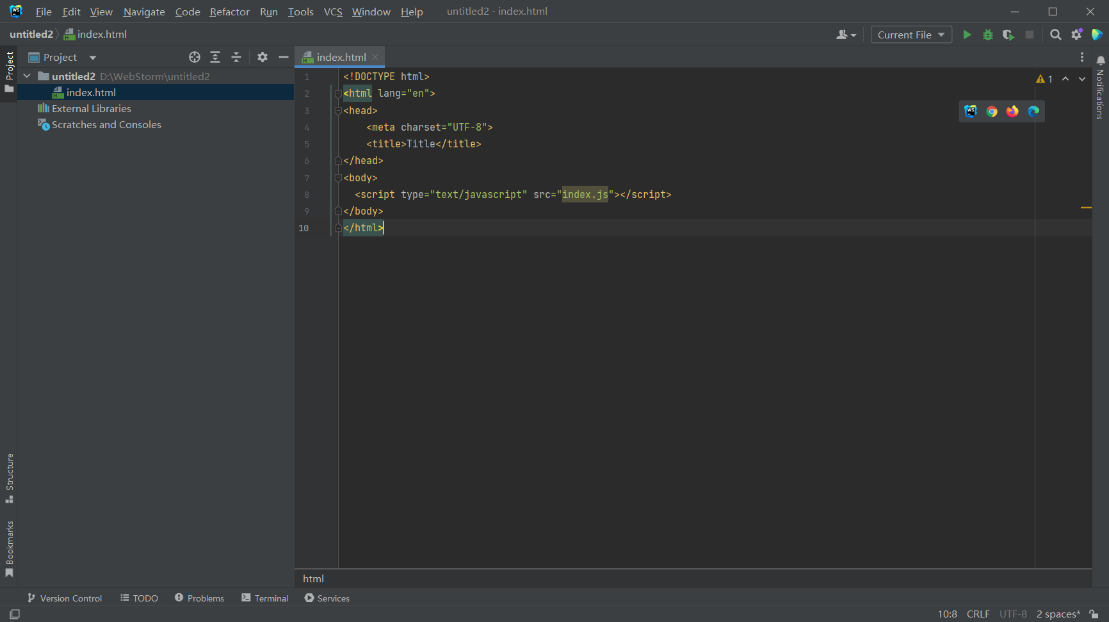Open the IDE Settings gear
1109x622 pixels.
(1076, 35)
